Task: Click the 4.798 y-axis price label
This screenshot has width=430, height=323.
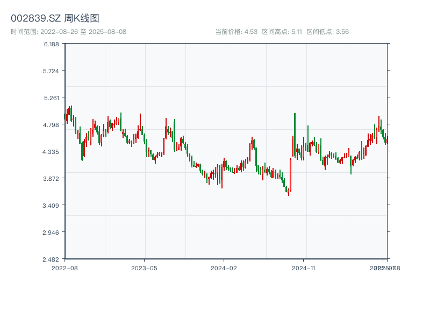Action: pyautogui.click(x=52, y=125)
